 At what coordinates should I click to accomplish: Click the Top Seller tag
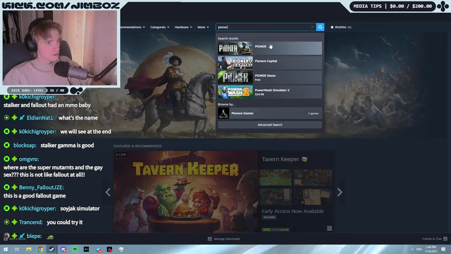[x=269, y=217]
